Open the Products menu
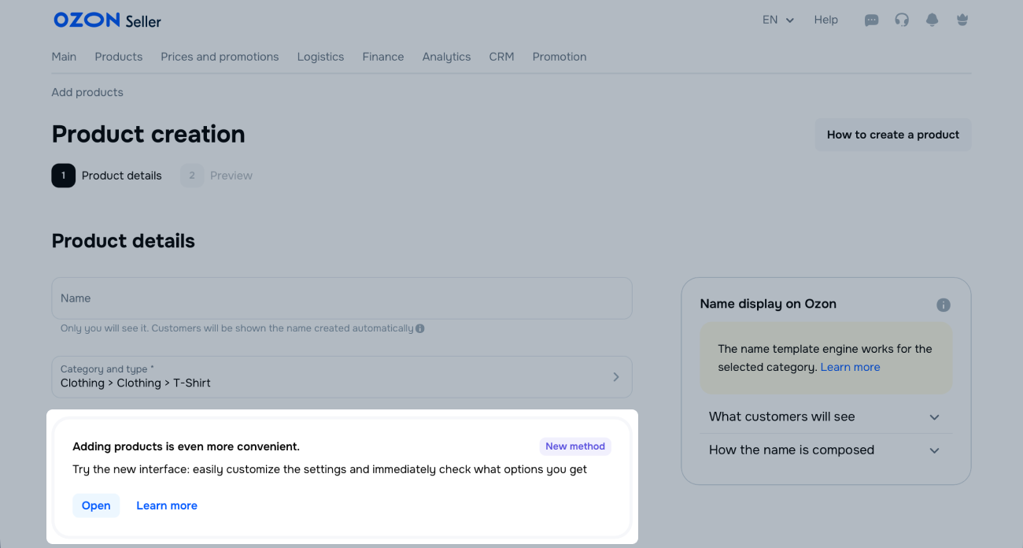This screenshot has height=548, width=1023. coord(119,57)
